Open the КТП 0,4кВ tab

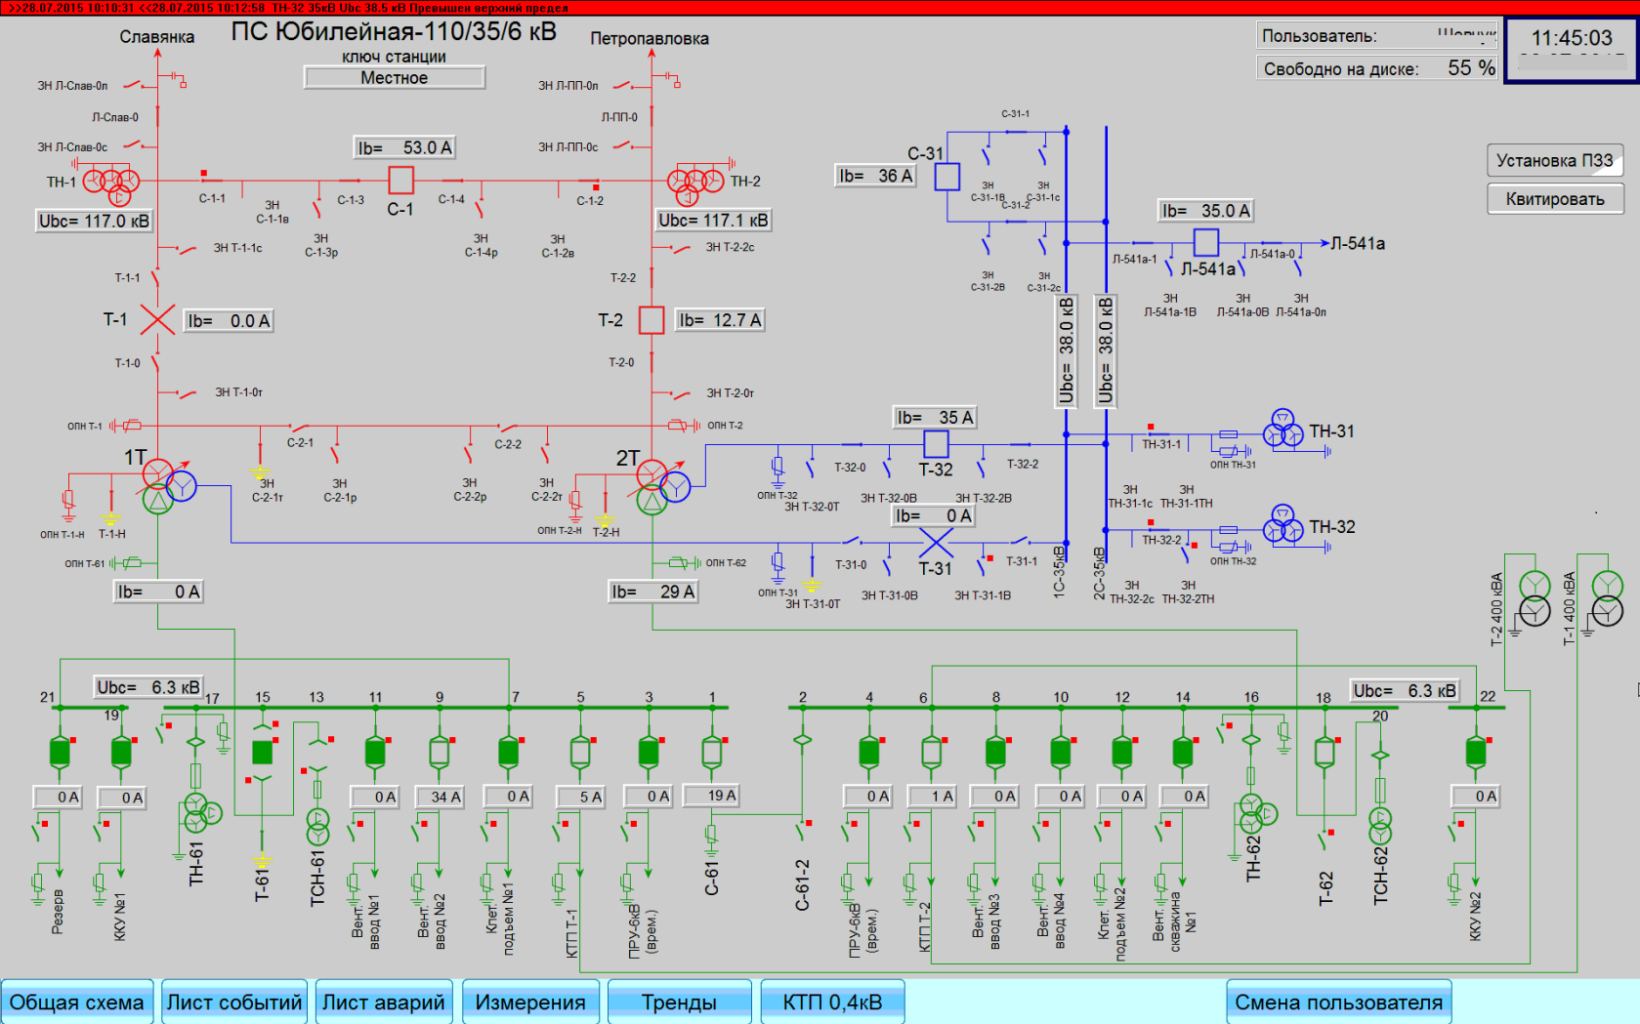point(832,1003)
